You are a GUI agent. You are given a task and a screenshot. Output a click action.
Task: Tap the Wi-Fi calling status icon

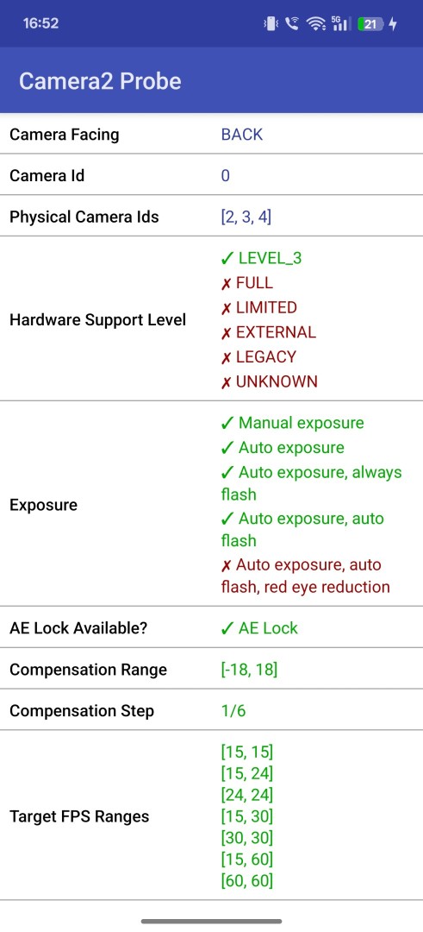292,24
